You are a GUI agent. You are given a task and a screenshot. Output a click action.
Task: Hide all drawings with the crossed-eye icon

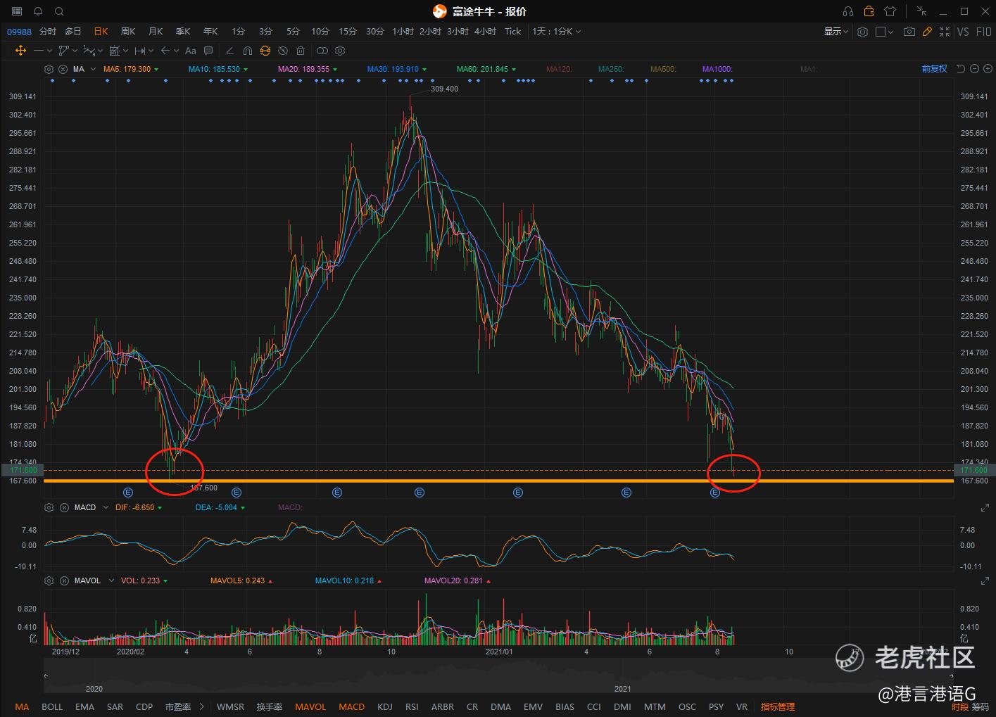click(x=283, y=51)
